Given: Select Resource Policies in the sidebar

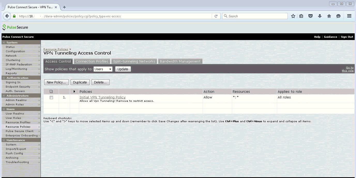Looking at the screenshot, I should tap(18, 127).
